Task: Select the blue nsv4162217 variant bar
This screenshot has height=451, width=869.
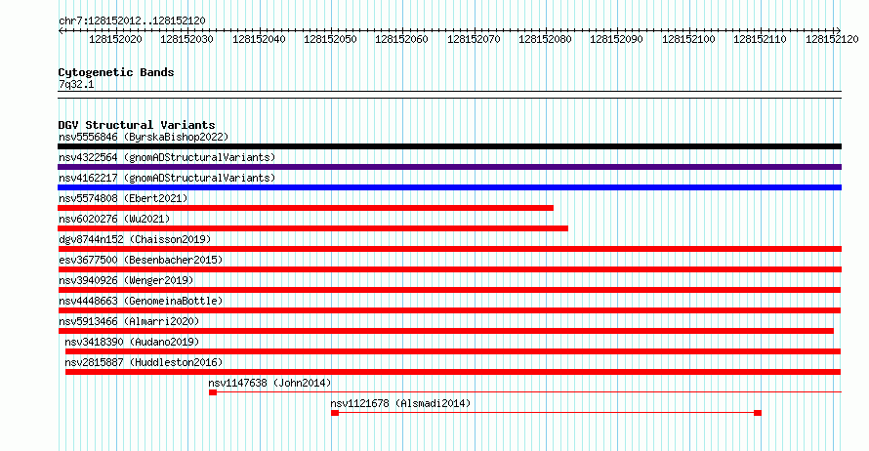Action: (449, 187)
